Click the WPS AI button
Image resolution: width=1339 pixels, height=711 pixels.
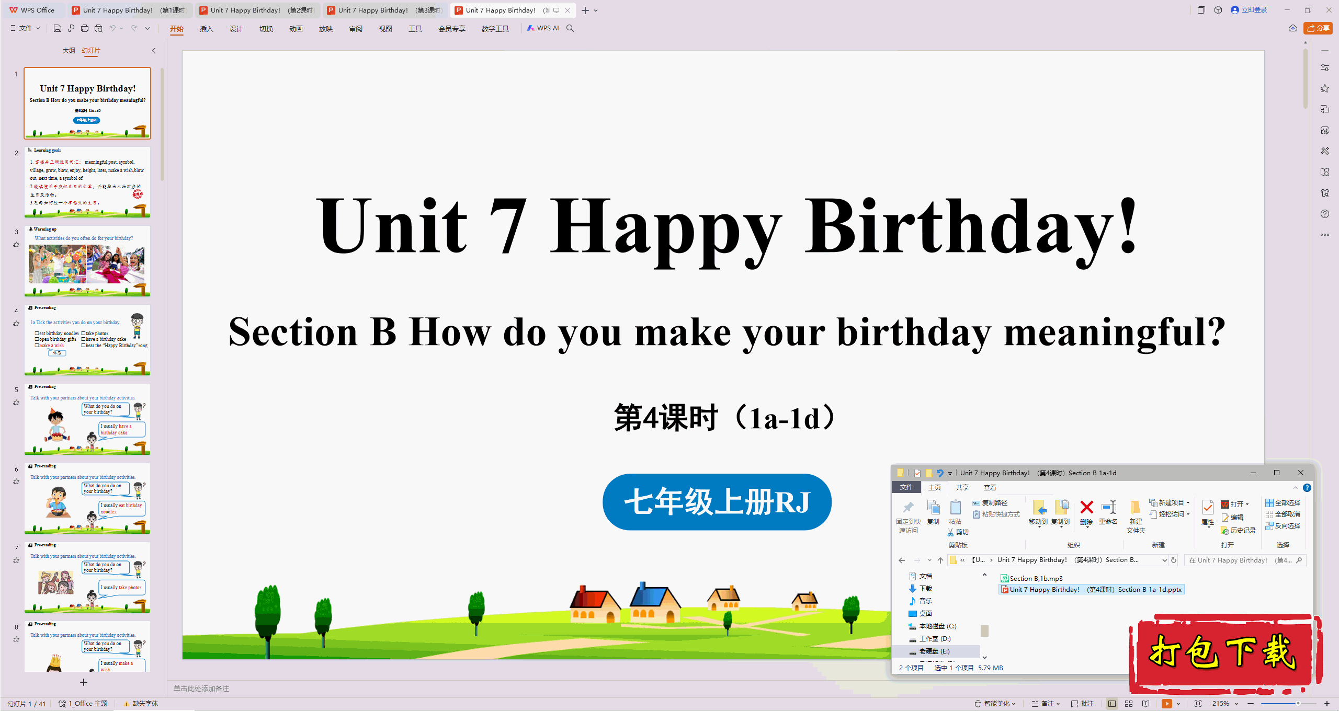point(543,28)
